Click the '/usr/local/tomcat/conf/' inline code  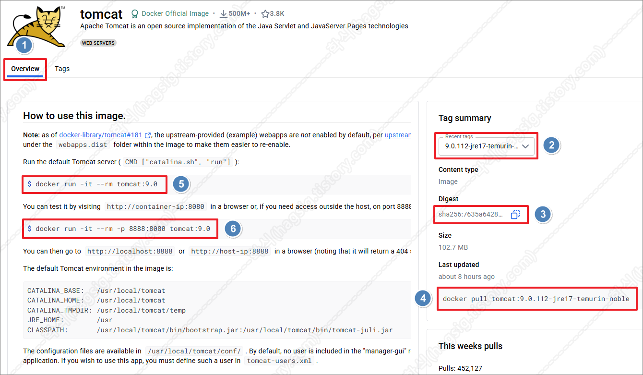pyautogui.click(x=194, y=351)
